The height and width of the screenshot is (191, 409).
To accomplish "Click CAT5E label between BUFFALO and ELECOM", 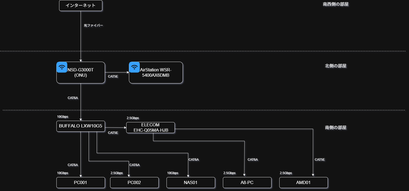I will point(113,133).
